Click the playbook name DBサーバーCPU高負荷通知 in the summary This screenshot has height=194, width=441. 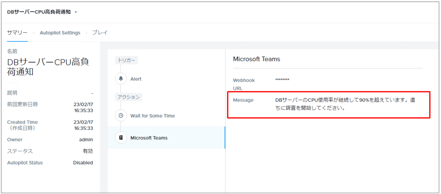click(48, 67)
